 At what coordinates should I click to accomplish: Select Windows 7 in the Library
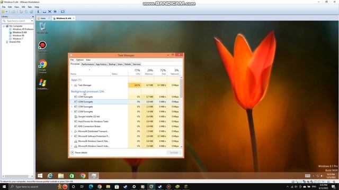click(x=16, y=39)
